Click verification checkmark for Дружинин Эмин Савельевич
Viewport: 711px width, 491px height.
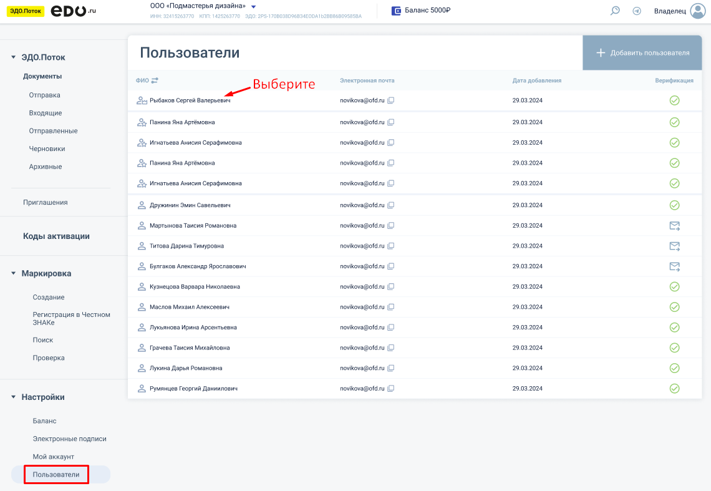pos(674,205)
